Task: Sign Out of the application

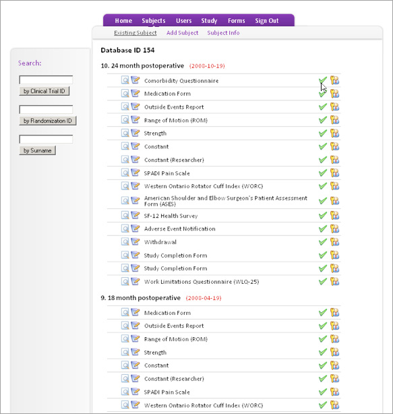Action: (266, 21)
